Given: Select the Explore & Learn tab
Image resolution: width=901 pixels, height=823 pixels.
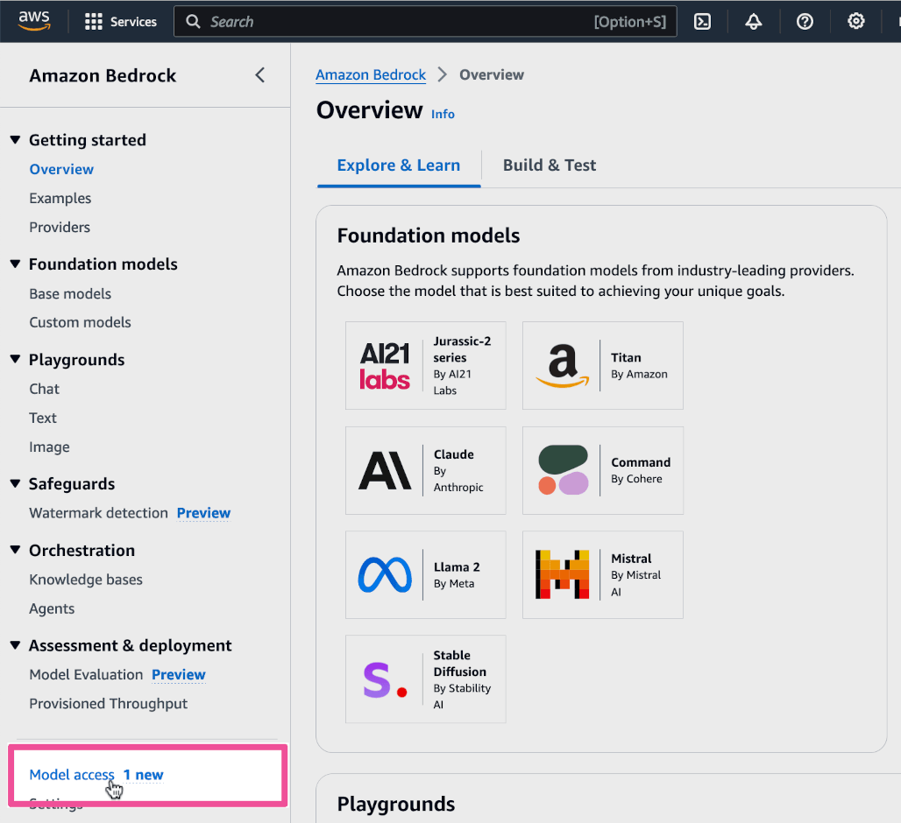Looking at the screenshot, I should click(x=398, y=165).
